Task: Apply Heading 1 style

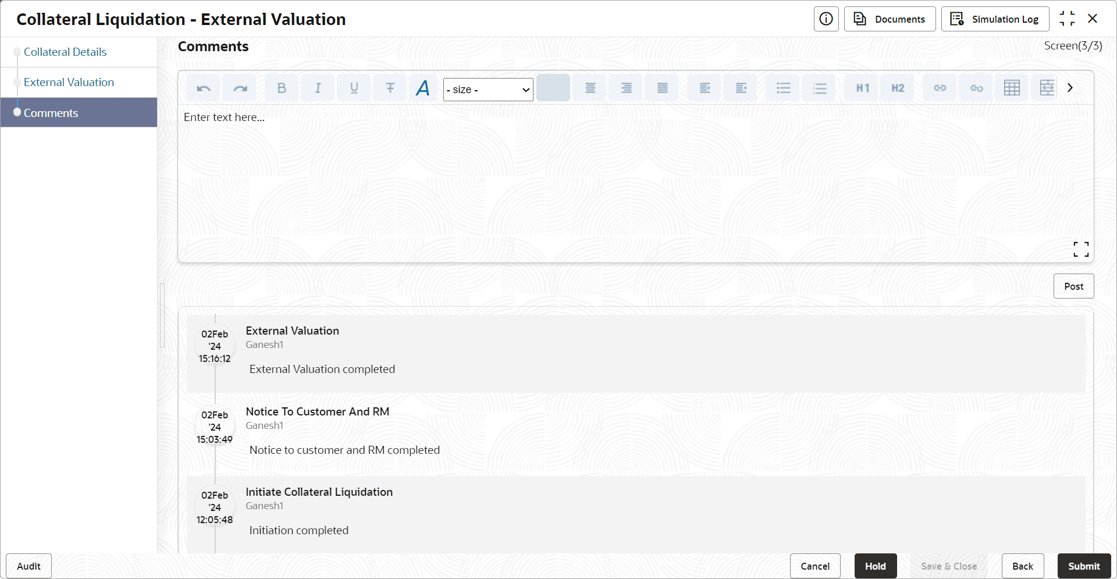Action: (862, 88)
